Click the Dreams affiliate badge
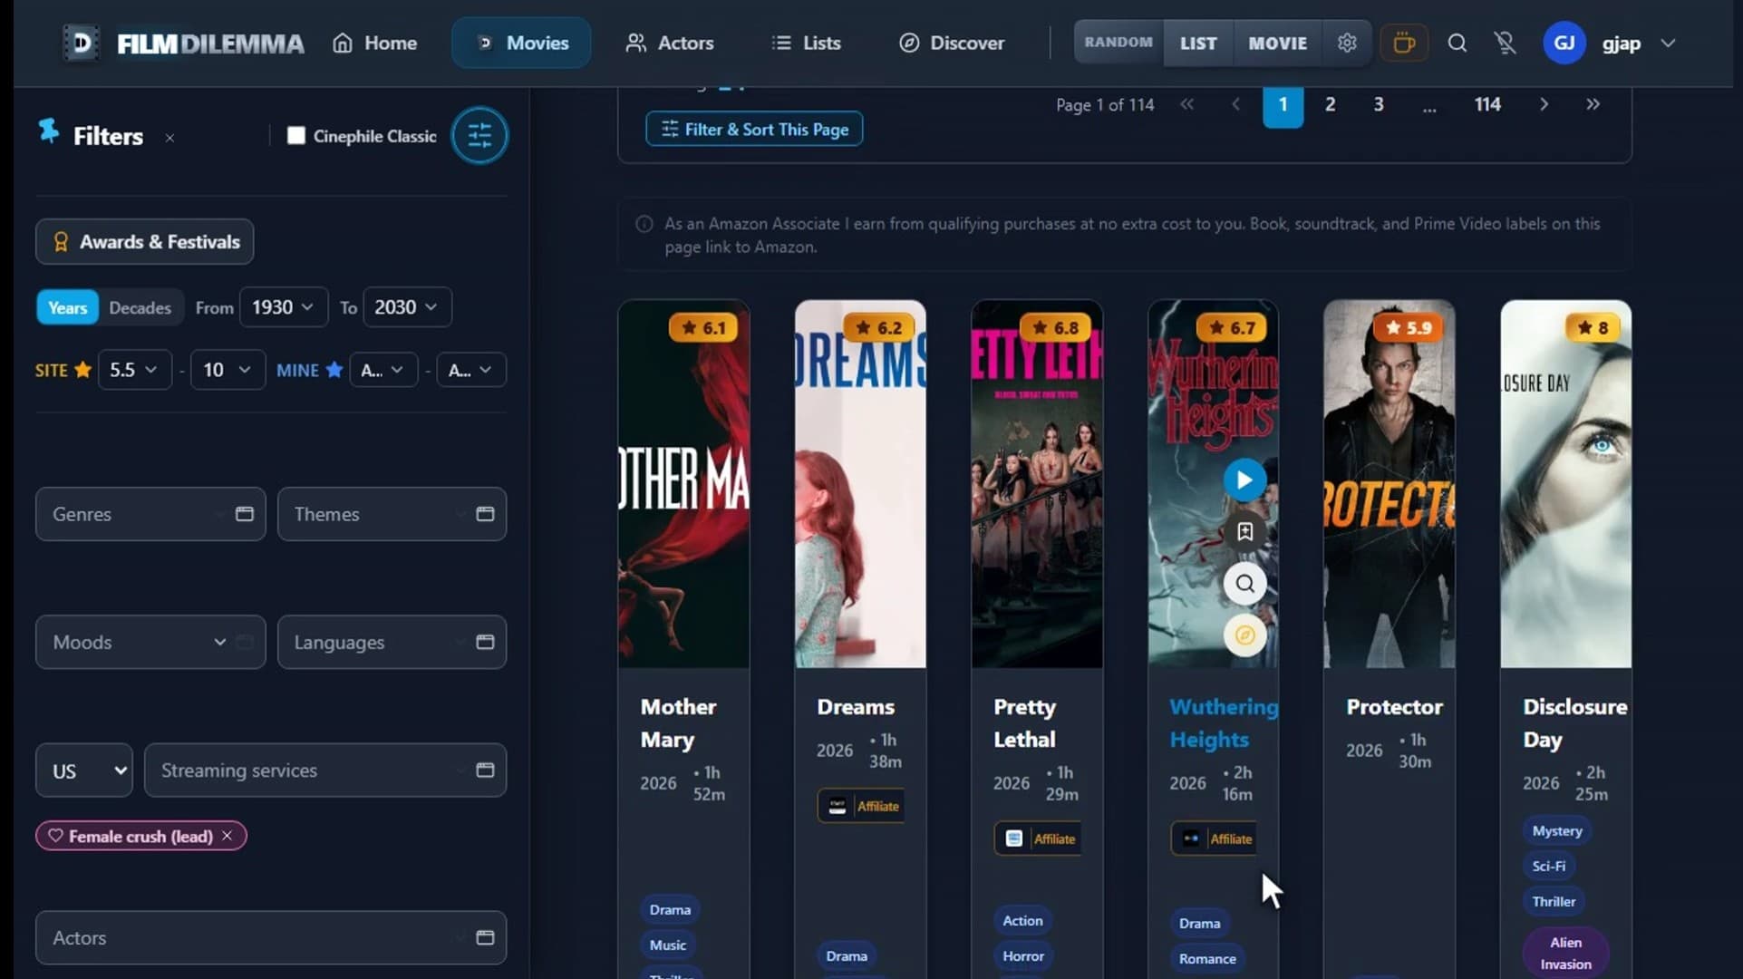This screenshot has width=1743, height=979. coord(861,806)
